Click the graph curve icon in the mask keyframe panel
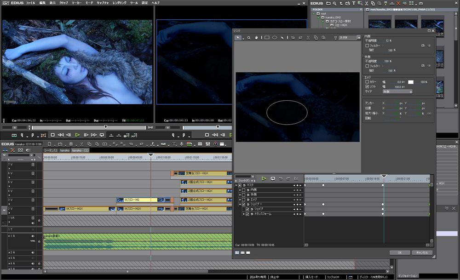 coord(296,178)
